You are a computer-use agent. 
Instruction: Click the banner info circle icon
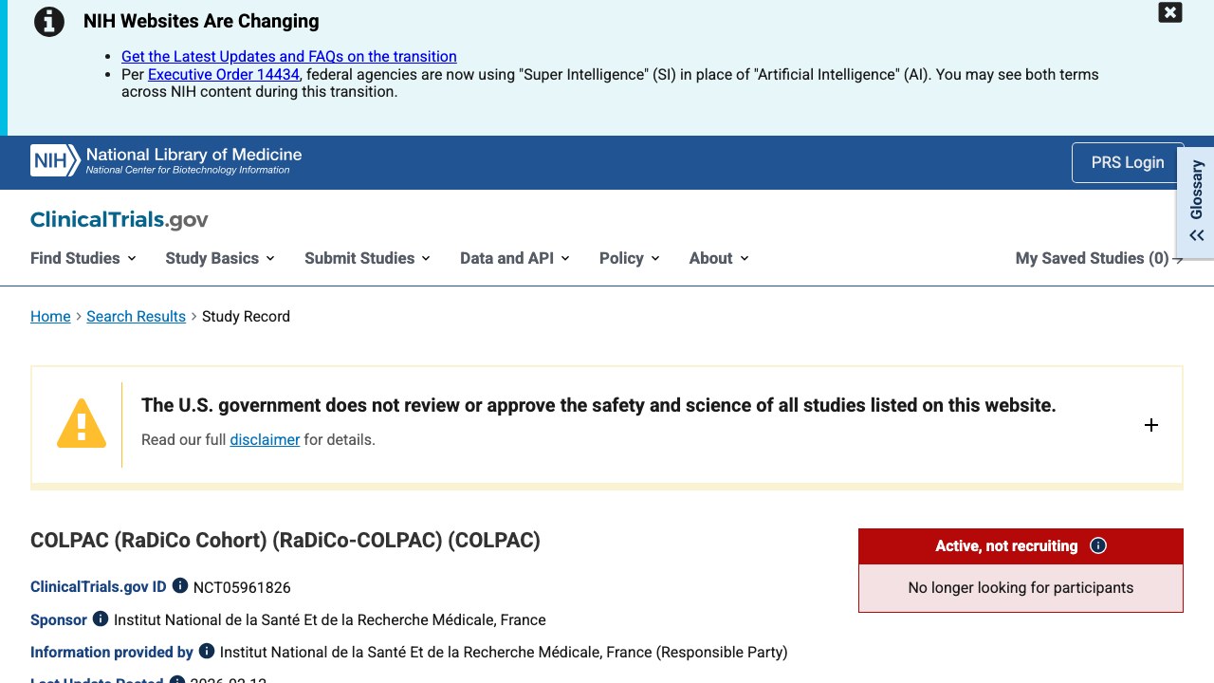click(x=49, y=22)
